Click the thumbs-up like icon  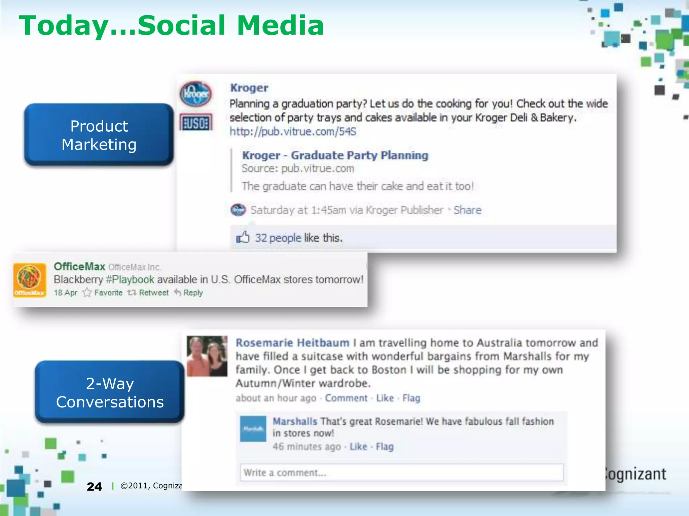coord(243,238)
